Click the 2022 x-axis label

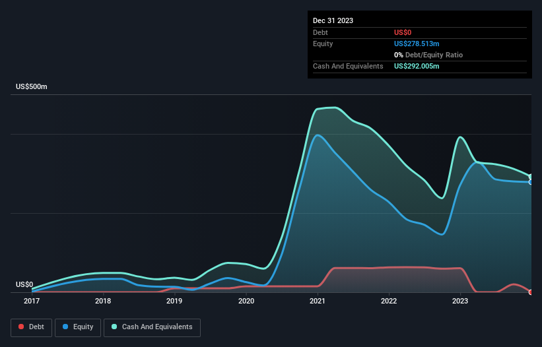coord(389,301)
